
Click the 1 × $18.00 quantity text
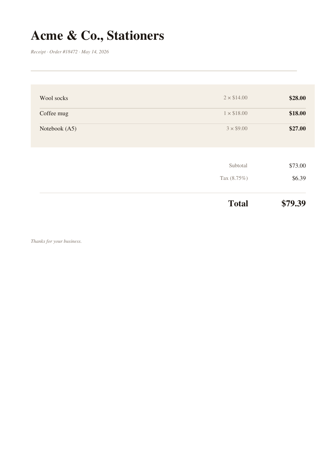coord(235,113)
